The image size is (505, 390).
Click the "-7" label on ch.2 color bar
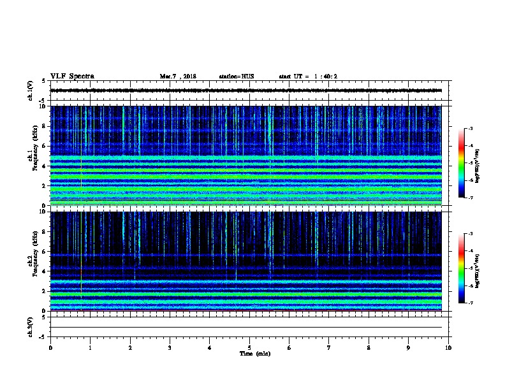pos(471,303)
